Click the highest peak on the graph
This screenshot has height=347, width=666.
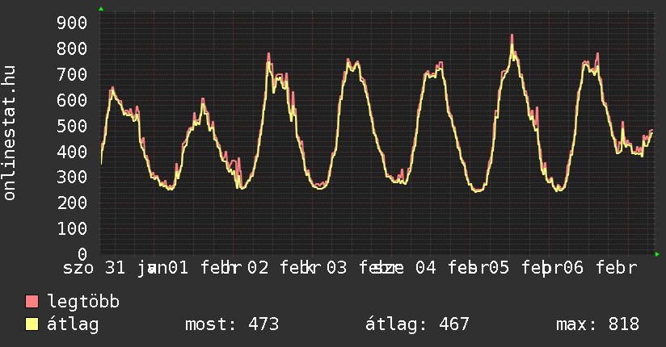pos(512,36)
